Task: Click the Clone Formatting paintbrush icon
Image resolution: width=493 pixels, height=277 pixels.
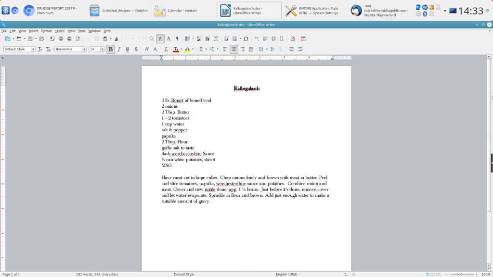Action: tap(117, 38)
